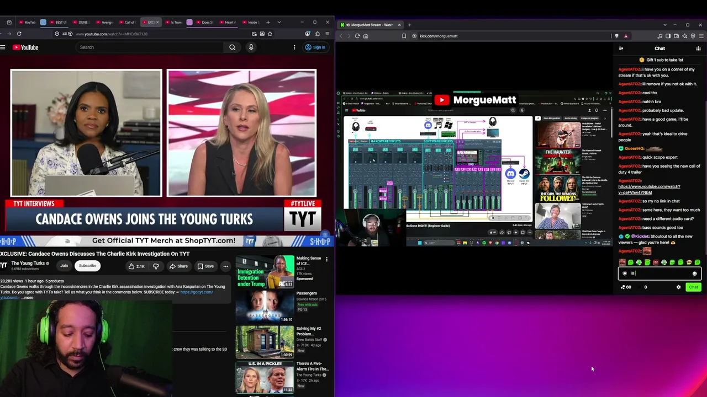The image size is (707, 397).
Task: Close the MorgueMatt Stream tab
Action: [x=399, y=25]
